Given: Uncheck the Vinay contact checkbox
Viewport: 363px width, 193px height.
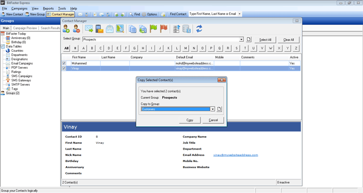Looking at the screenshot, I should (64, 68).
